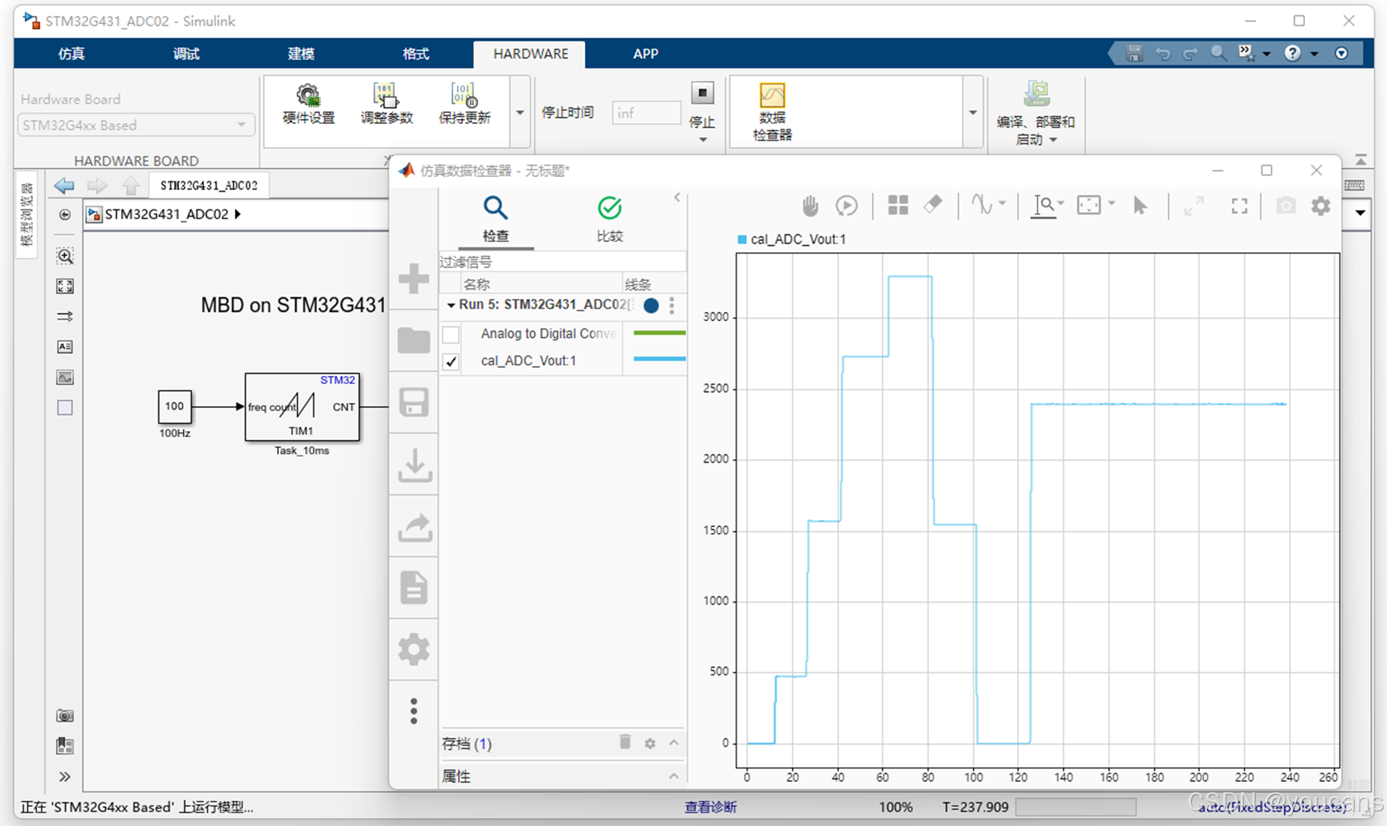Open the Hardware Board dropdown
1387x826 pixels.
136,125
